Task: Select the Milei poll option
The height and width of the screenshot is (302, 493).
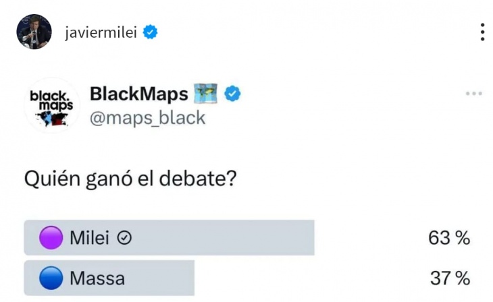Action: point(169,238)
